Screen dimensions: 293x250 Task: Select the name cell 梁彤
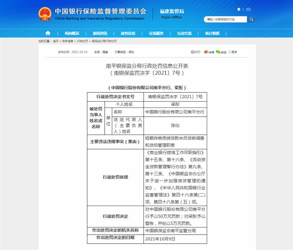coord(175,104)
